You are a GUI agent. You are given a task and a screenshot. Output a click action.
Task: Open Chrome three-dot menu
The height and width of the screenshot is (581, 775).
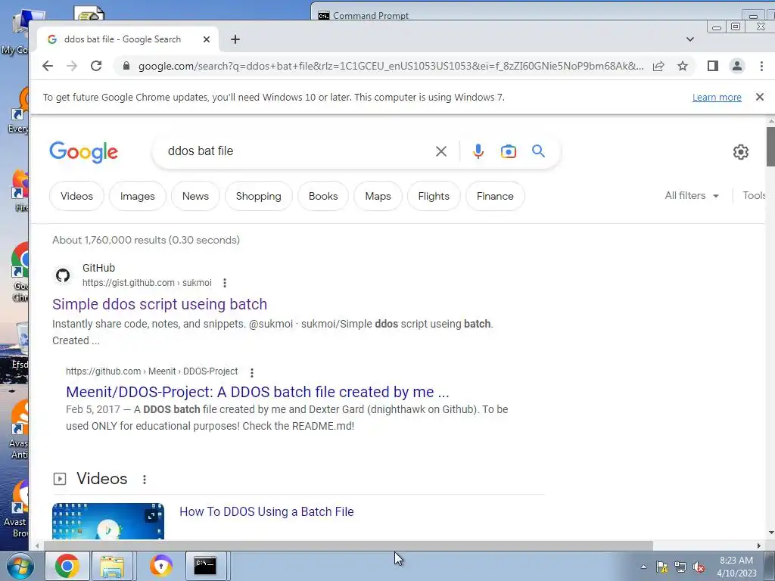pos(761,66)
